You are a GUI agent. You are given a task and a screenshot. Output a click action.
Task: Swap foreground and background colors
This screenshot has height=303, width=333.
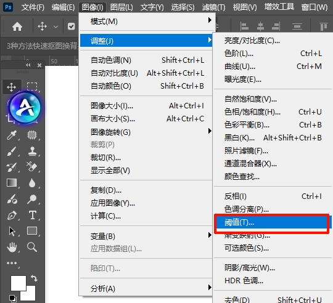click(x=34, y=278)
